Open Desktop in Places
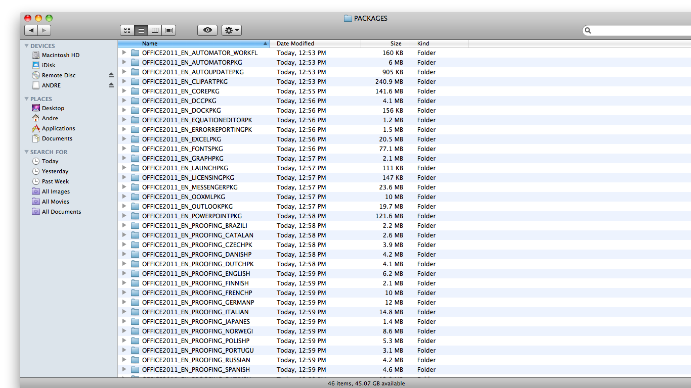Viewport: 691px width, 388px height. pos(48,108)
